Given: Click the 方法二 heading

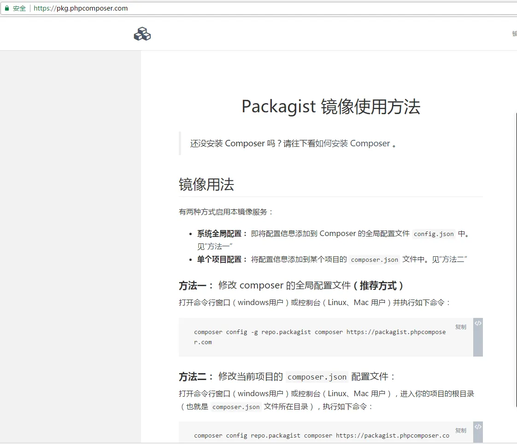Looking at the screenshot, I should [x=287, y=376].
